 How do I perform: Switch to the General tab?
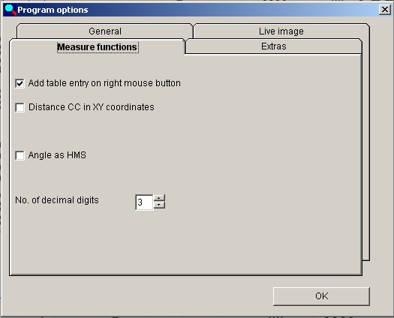(105, 31)
